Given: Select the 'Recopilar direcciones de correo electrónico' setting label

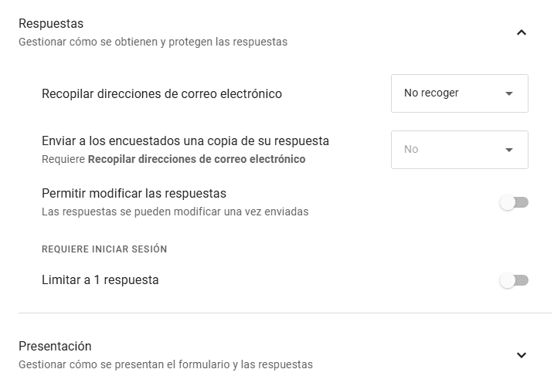Looking at the screenshot, I should click(x=161, y=94).
